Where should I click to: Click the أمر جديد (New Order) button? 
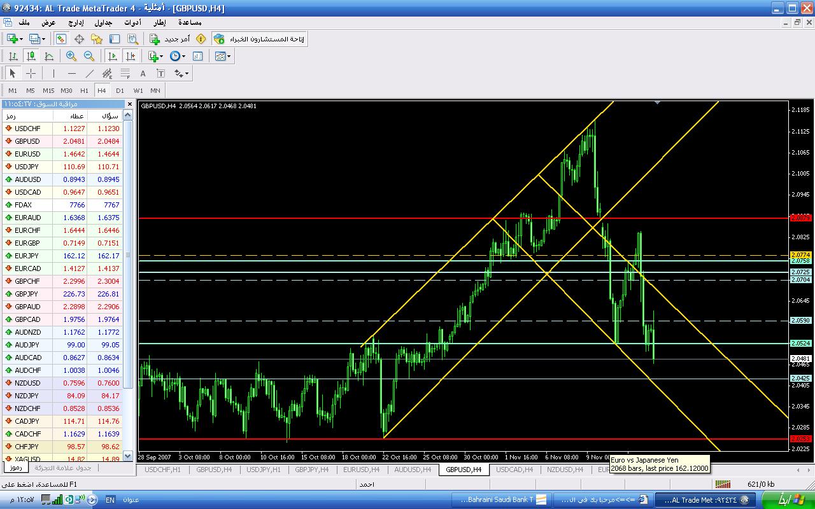[x=169, y=39]
